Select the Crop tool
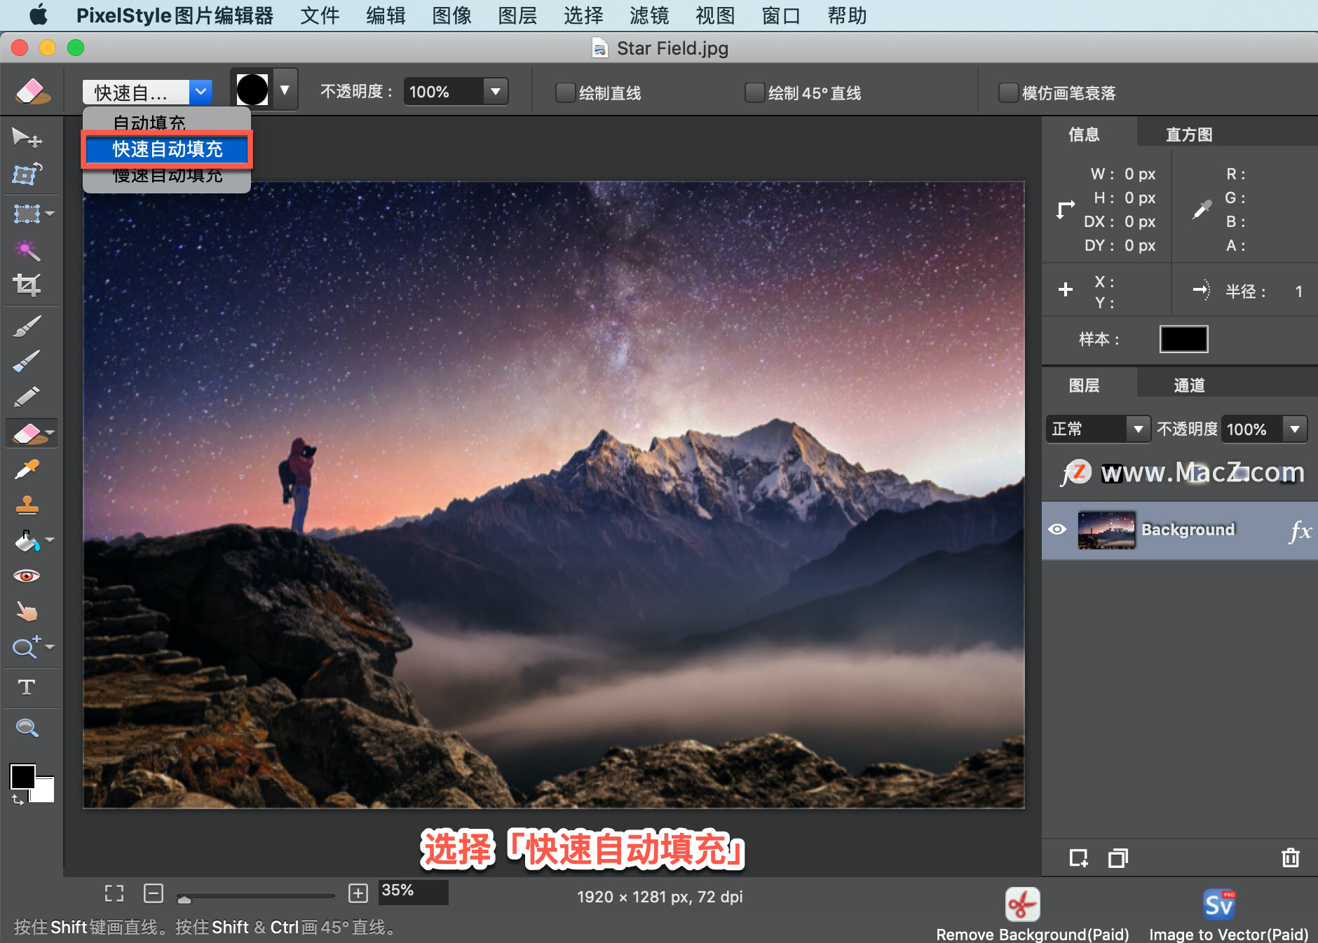Image resolution: width=1318 pixels, height=943 pixels. click(x=27, y=284)
